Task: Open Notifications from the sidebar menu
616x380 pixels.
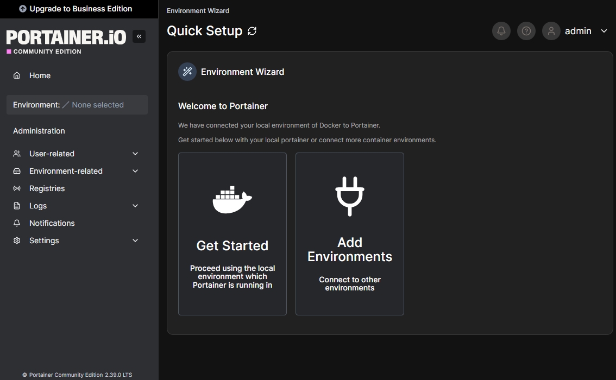Action: [52, 223]
